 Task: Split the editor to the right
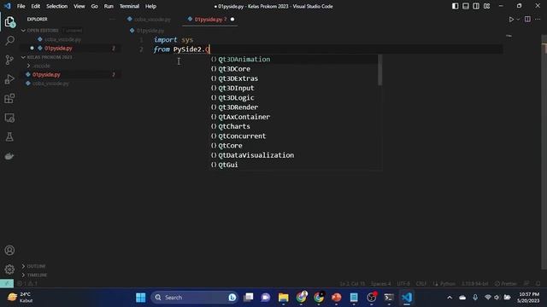point(527,20)
